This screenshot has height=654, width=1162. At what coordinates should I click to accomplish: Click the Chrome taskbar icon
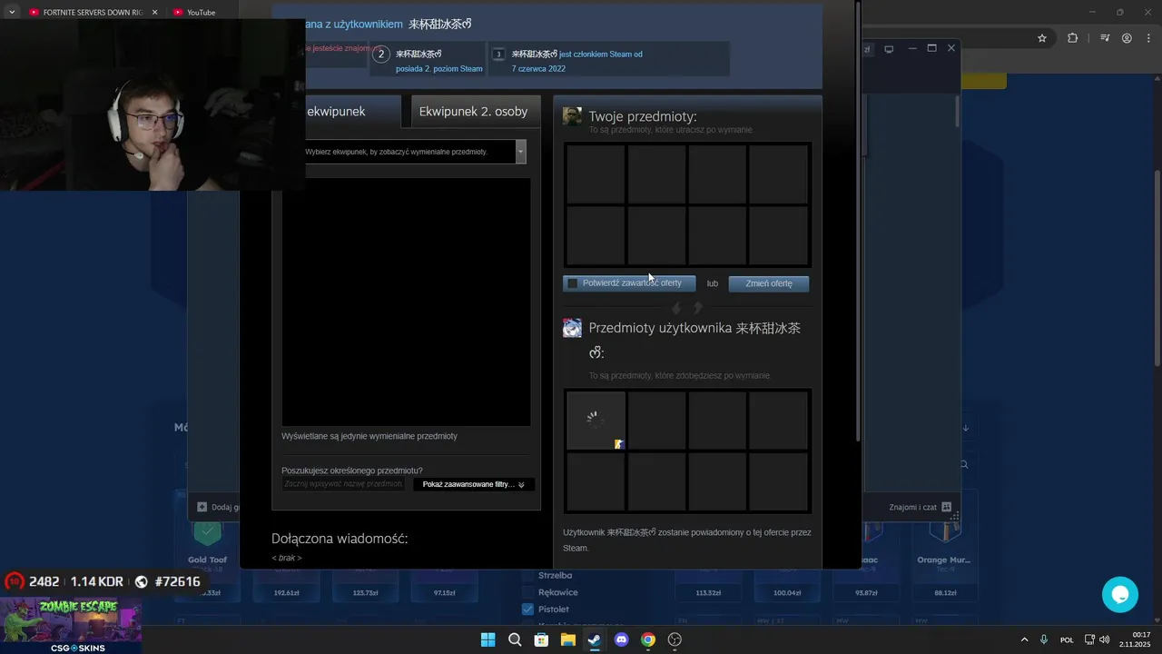point(647,639)
